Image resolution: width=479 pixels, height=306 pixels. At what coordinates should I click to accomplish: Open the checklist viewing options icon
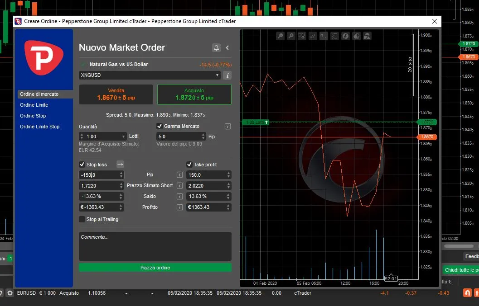[334, 36]
